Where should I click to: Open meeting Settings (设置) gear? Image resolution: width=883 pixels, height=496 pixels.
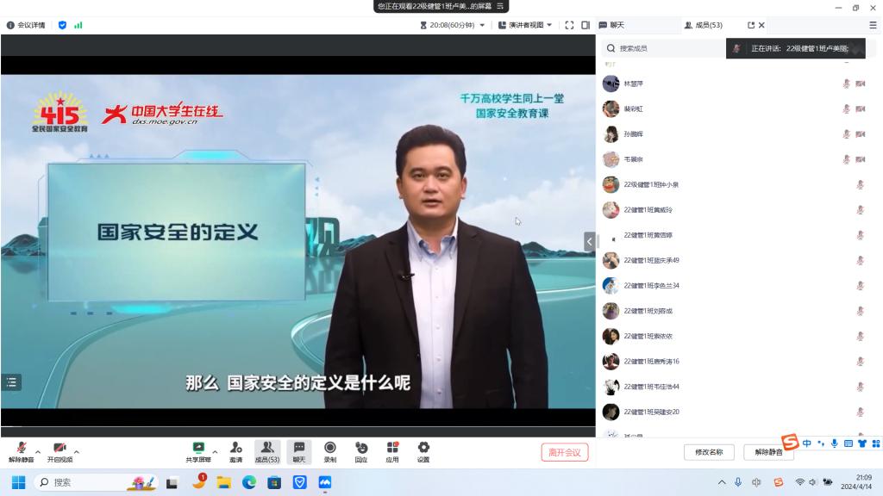click(423, 451)
